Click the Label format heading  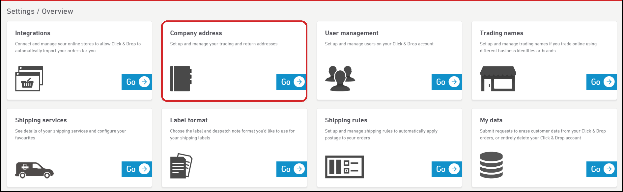pos(189,120)
